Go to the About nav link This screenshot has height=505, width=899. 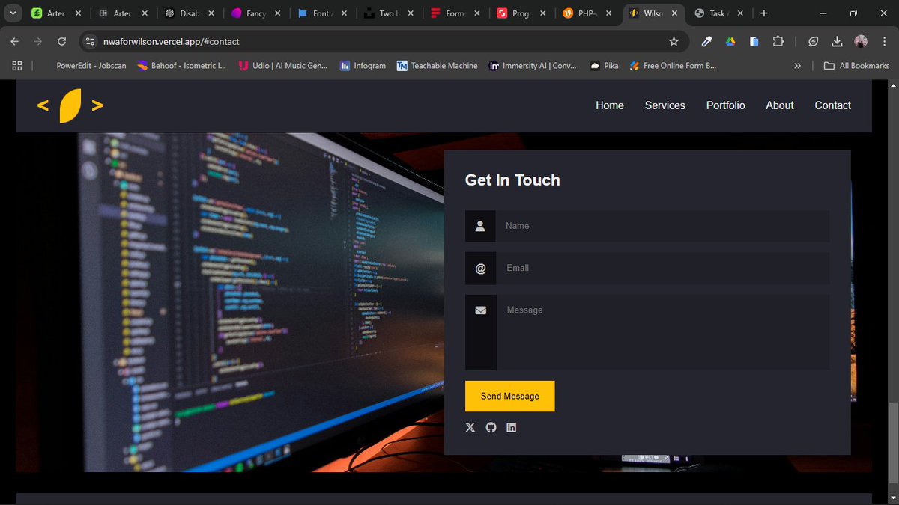(780, 105)
